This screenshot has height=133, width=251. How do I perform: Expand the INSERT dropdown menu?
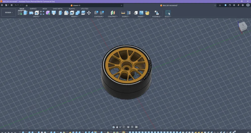pos(141,17)
